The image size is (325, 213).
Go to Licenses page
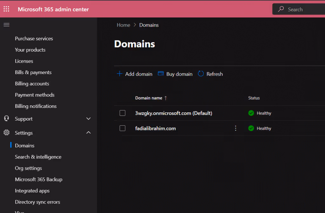[24, 61]
